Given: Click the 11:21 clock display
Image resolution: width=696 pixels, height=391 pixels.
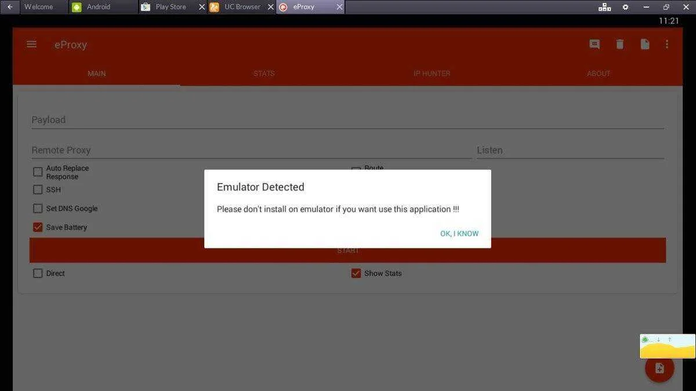Looking at the screenshot, I should (669, 21).
